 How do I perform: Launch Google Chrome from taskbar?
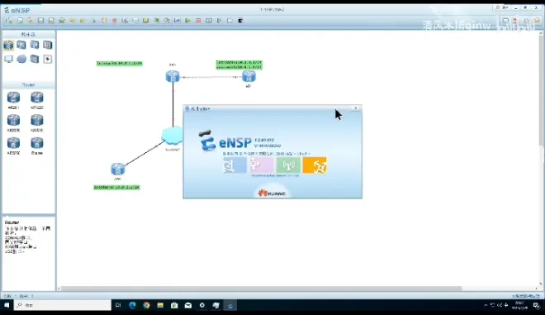point(146,305)
